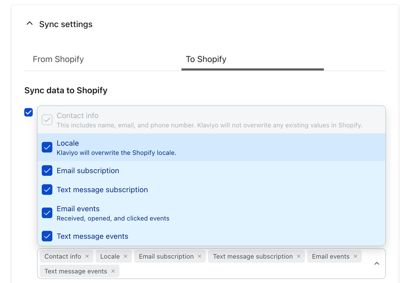Click 'Klaviyo will overwrite the Shopify locale.' text
This screenshot has height=283, width=403.
(x=116, y=153)
